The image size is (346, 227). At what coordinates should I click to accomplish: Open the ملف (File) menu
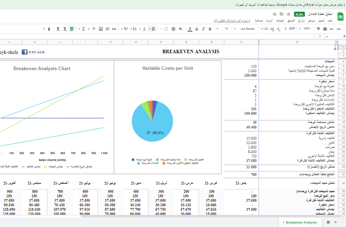point(330,21)
